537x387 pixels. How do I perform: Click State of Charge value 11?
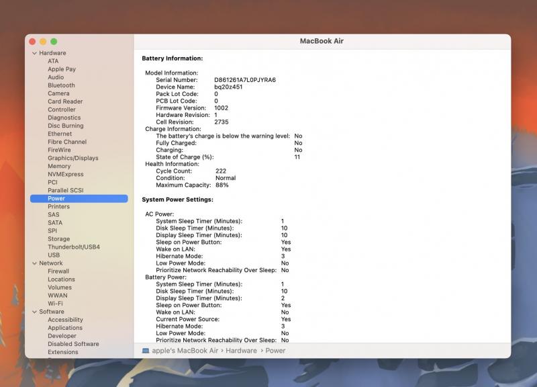tap(297, 157)
